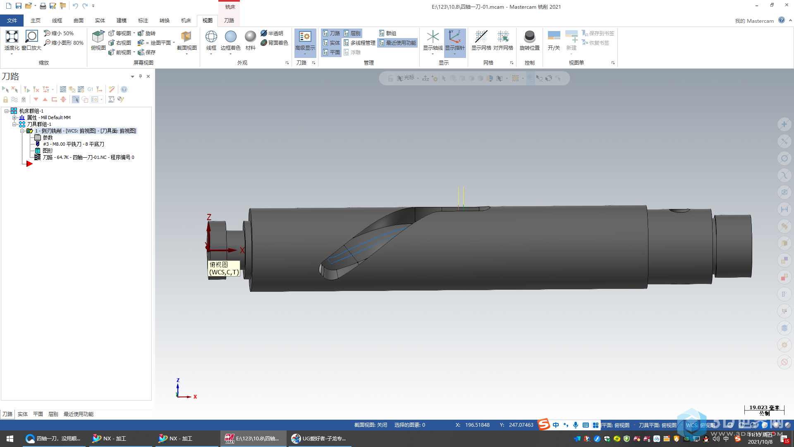The image size is (794, 447).
Task: Switch to the 刀路 ribbon tab
Action: click(229, 20)
